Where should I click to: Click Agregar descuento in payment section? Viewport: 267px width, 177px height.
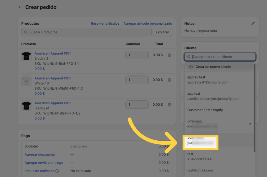(40, 155)
